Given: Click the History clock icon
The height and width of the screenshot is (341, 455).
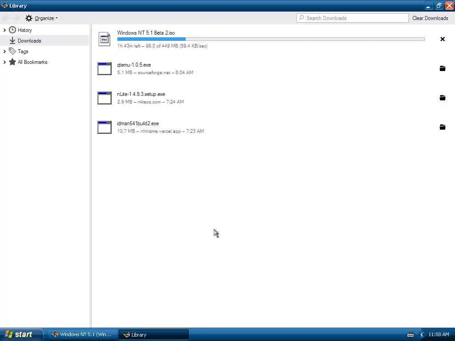Looking at the screenshot, I should (12, 30).
